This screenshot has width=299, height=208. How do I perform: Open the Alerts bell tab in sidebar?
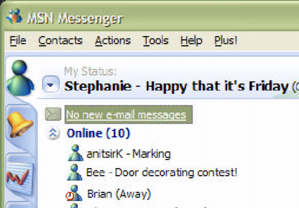point(20,124)
